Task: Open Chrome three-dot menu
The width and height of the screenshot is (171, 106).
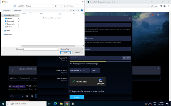Action: coord(168,6)
